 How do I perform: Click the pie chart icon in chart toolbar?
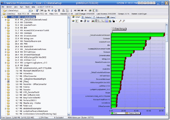point(73,21)
